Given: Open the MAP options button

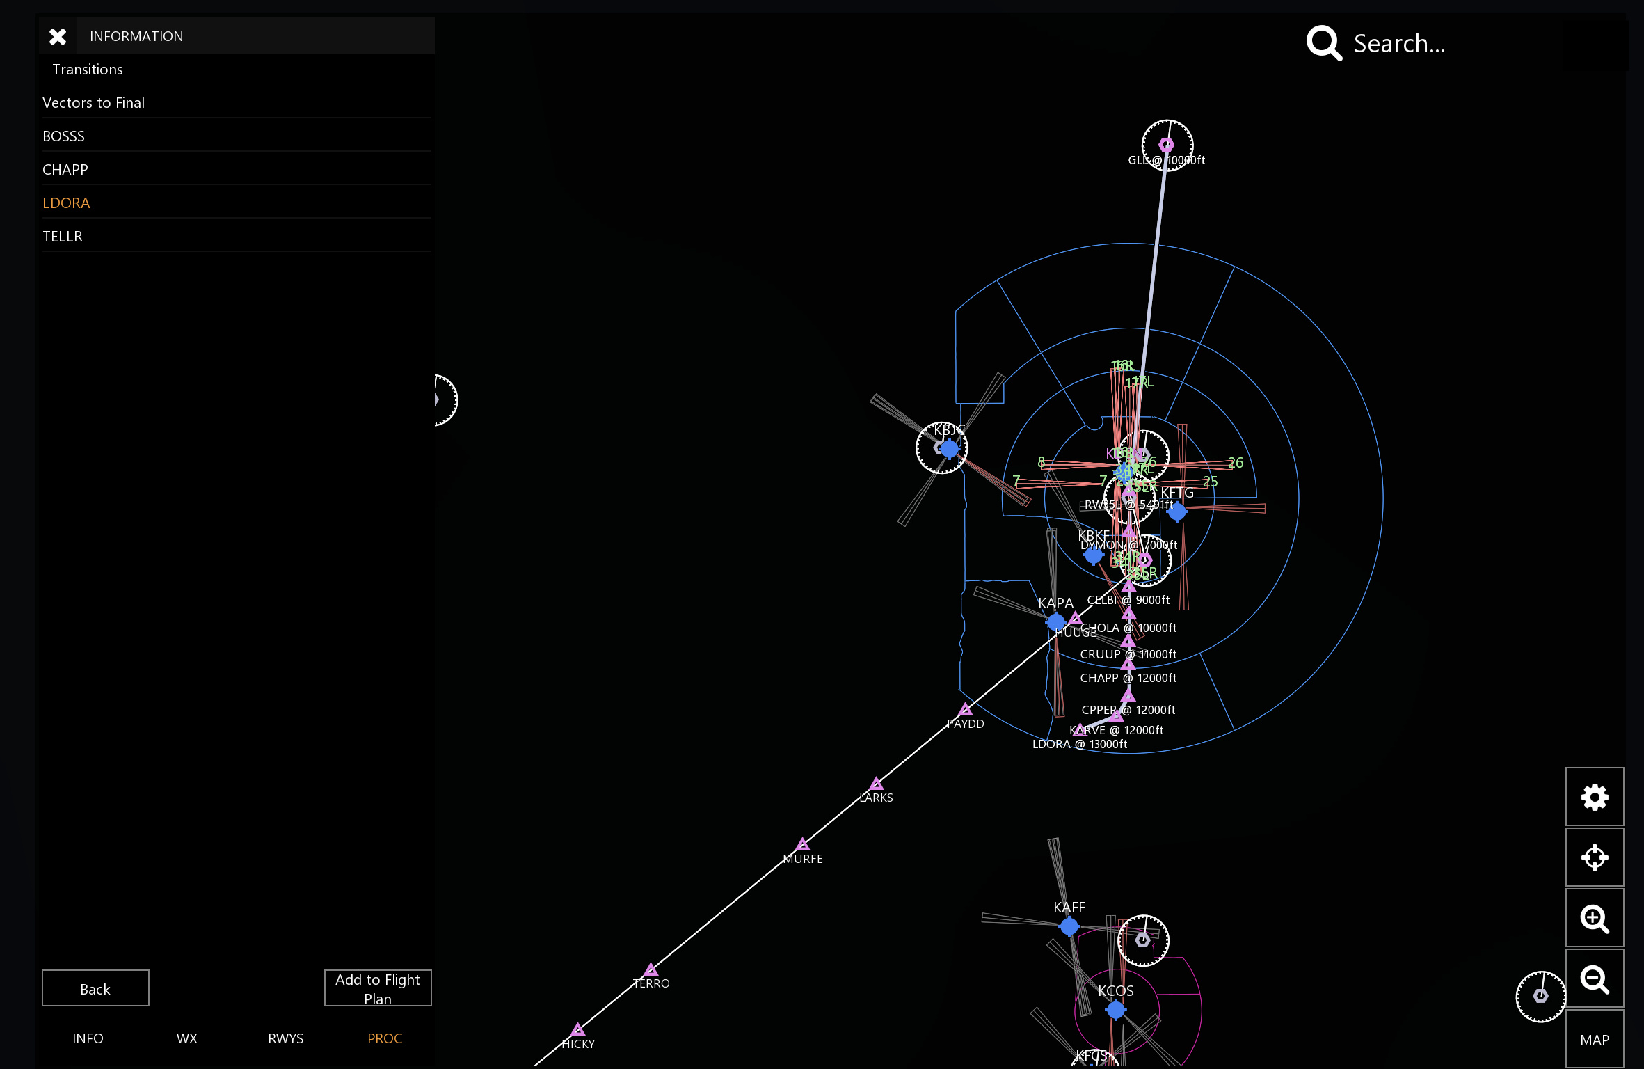Looking at the screenshot, I should click(x=1595, y=1038).
